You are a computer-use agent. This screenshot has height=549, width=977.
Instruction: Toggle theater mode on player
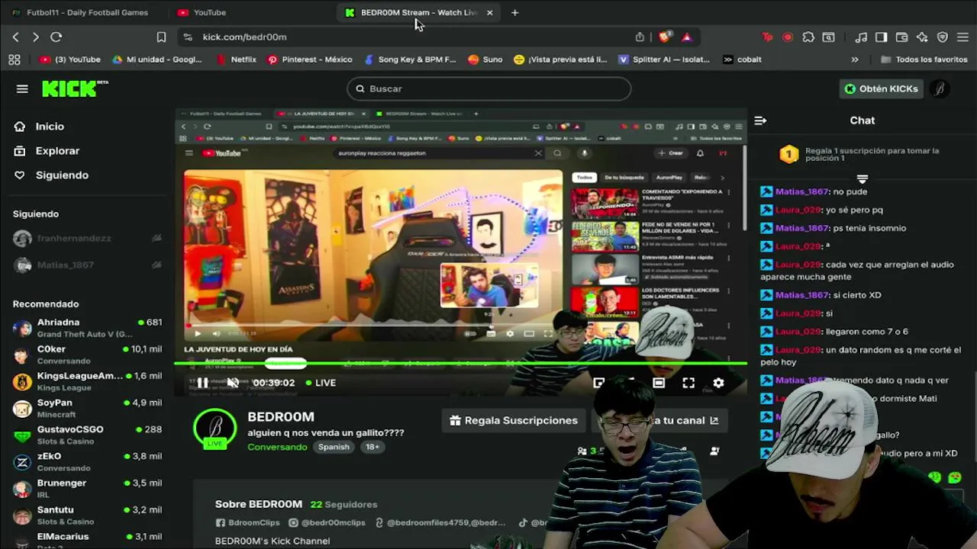coord(659,383)
